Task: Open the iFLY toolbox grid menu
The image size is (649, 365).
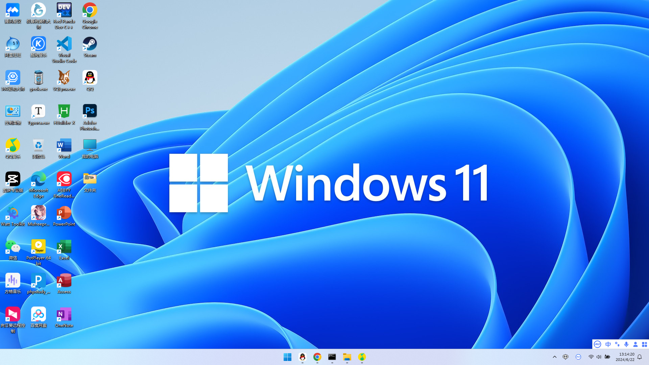Action: [x=644, y=344]
